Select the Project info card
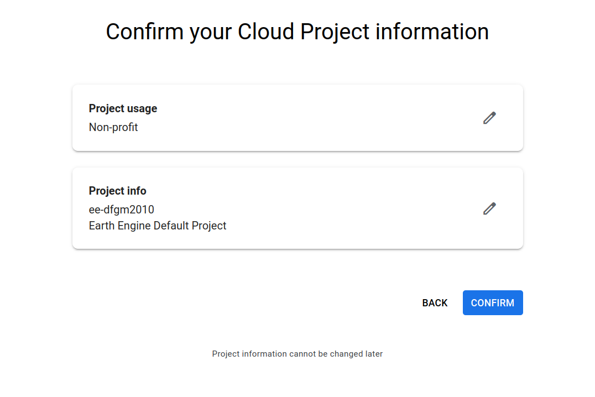 [x=297, y=208]
